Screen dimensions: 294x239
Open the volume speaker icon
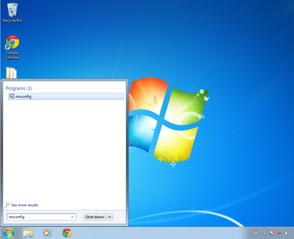click(x=287, y=233)
